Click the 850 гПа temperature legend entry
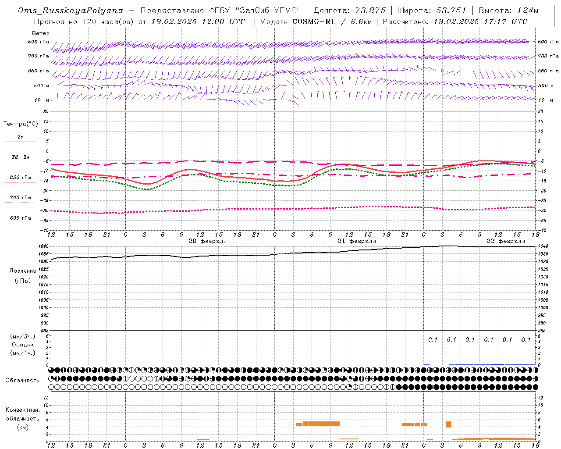 click(21, 178)
